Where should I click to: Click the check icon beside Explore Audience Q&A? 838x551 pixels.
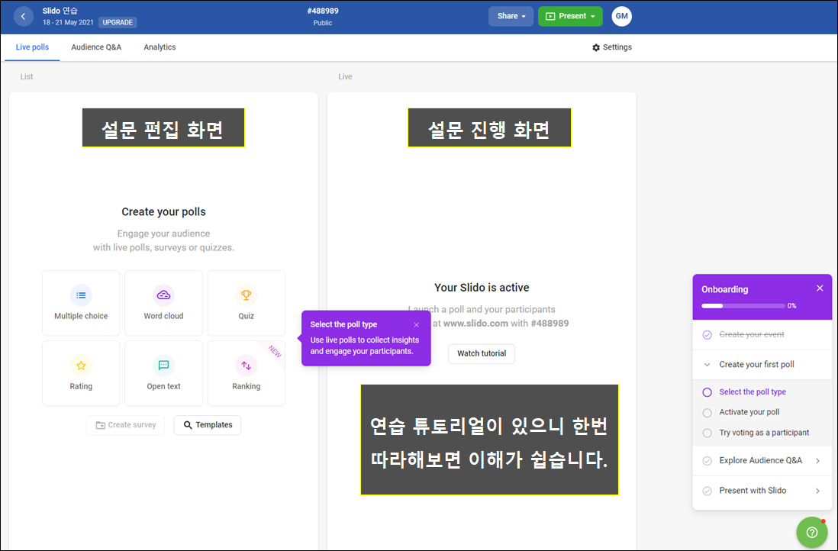[707, 461]
